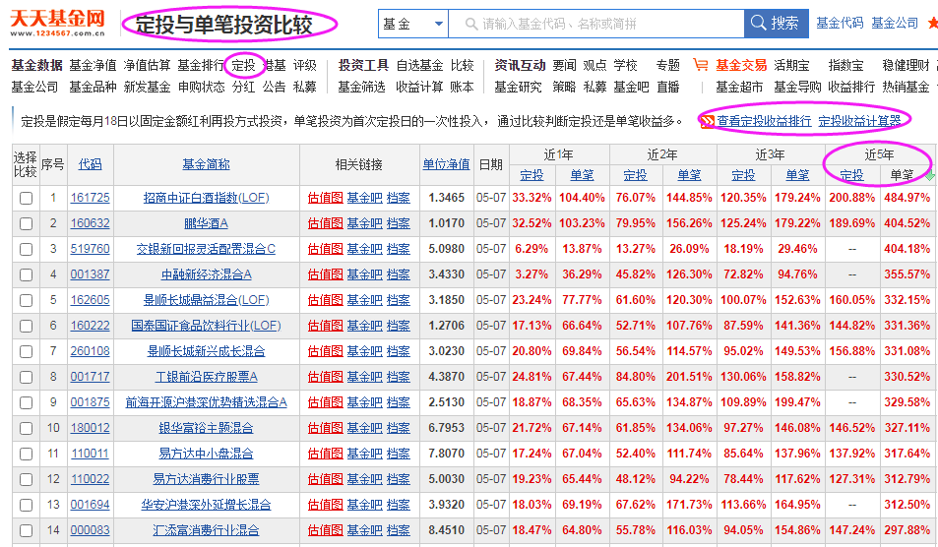The height and width of the screenshot is (547, 938).
Task: Tick the checkbox for 鹏华酒A
Action: (26, 223)
